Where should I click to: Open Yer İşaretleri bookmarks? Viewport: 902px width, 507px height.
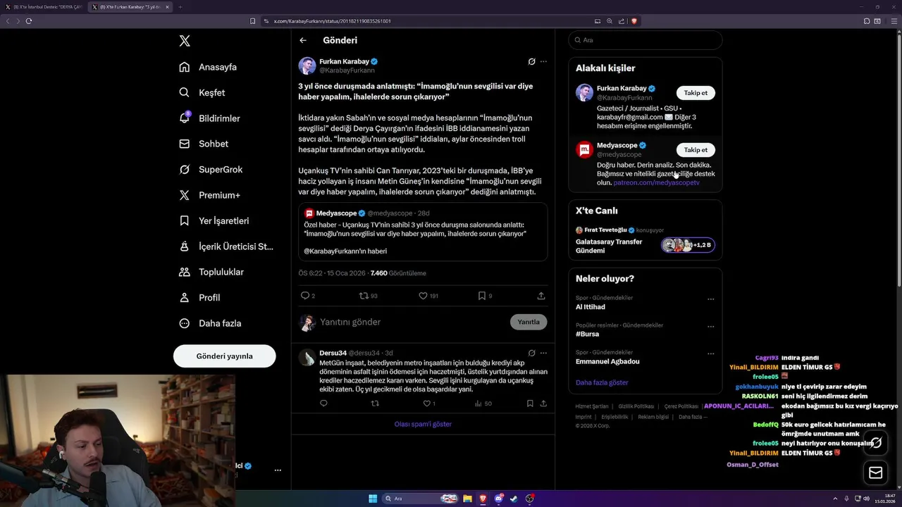point(214,220)
